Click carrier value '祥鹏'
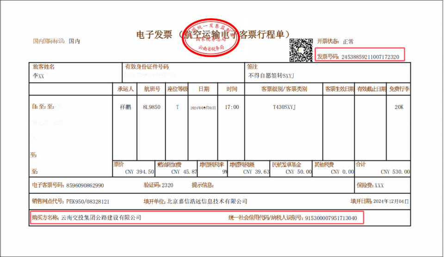 tap(125, 107)
